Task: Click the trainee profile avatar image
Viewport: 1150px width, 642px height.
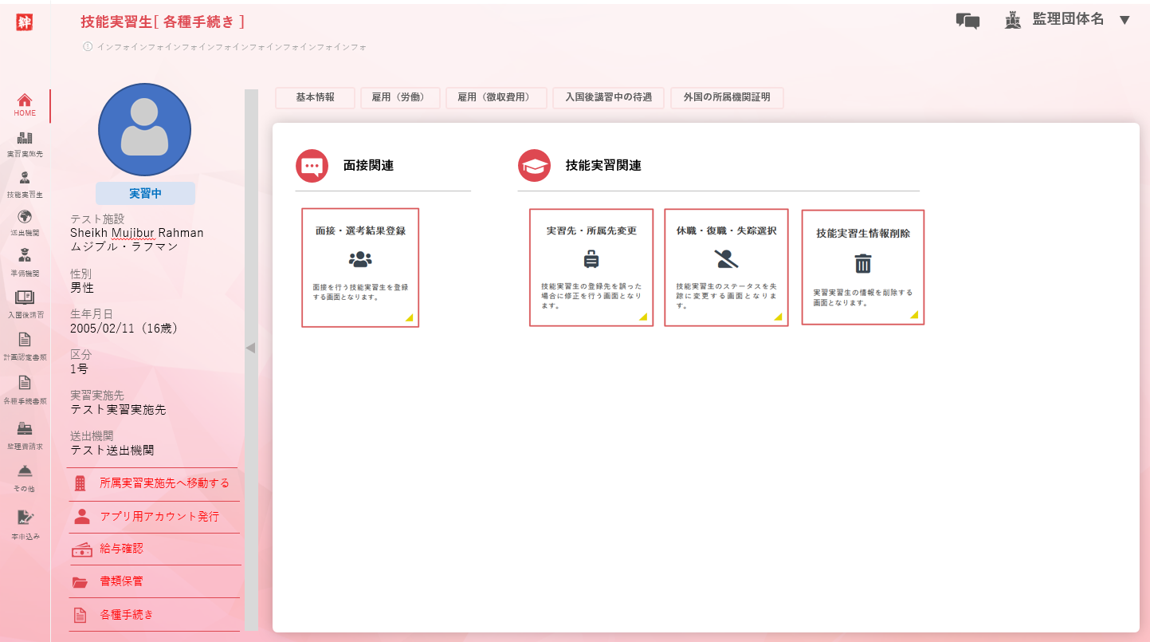Action: point(144,129)
